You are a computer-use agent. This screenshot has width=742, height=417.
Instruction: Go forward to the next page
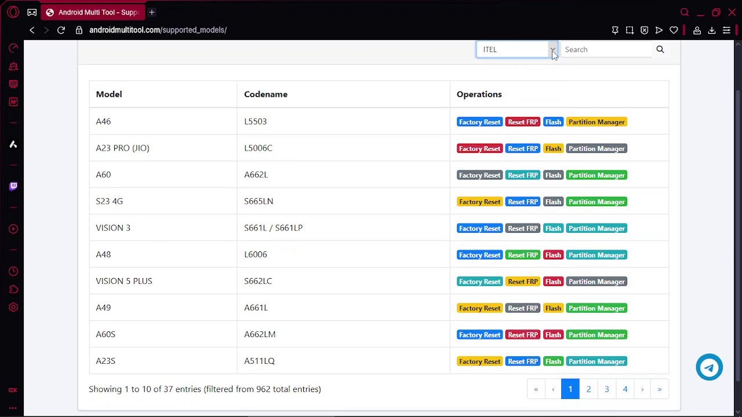pyautogui.click(x=46, y=30)
